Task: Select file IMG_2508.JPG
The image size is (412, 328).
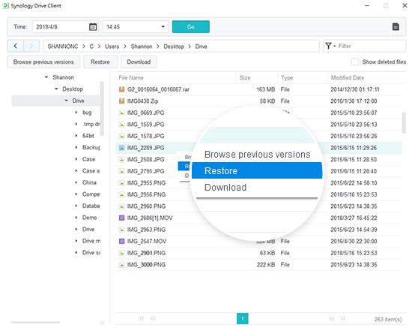Action: click(145, 160)
